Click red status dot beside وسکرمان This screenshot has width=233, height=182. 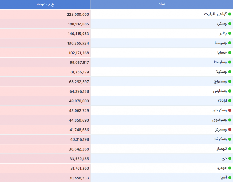230,110
